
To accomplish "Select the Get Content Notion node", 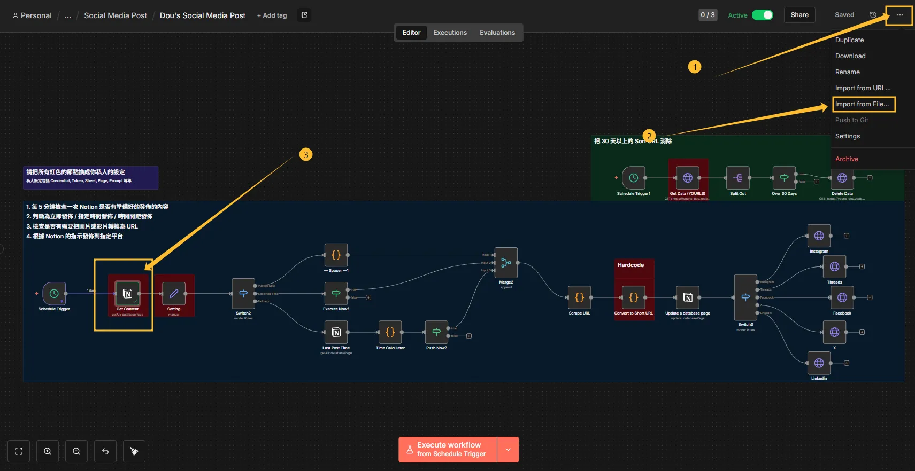I will tap(127, 294).
